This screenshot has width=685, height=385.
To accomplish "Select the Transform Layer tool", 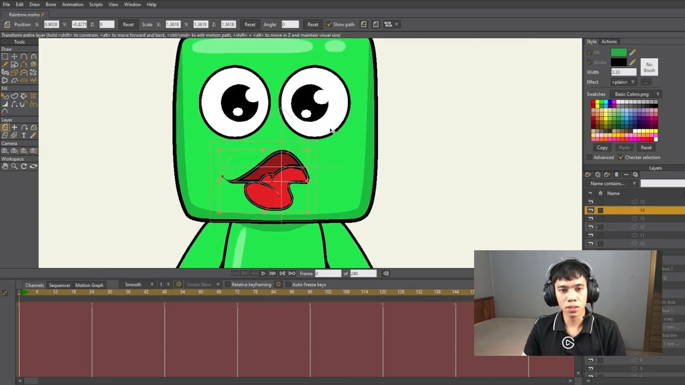I will (x=5, y=128).
